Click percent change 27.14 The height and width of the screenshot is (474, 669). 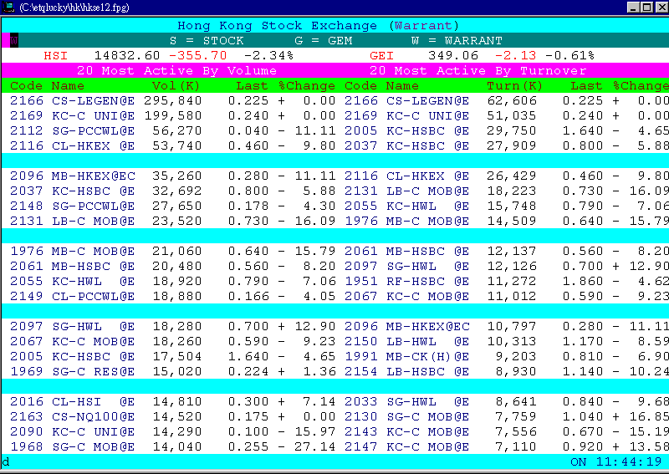(314, 446)
